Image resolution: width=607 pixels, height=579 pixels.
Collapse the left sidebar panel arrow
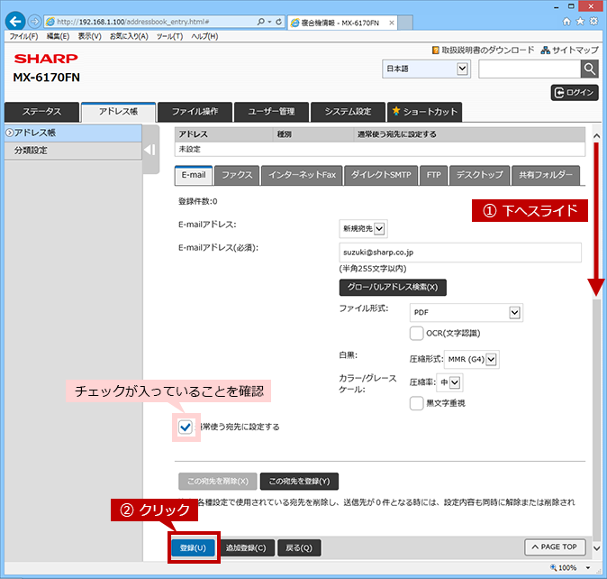[150, 150]
